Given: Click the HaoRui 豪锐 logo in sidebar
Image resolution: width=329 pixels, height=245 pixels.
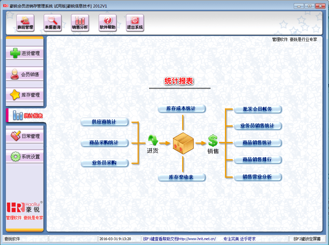Looking at the screenshot, I should coord(24,208).
